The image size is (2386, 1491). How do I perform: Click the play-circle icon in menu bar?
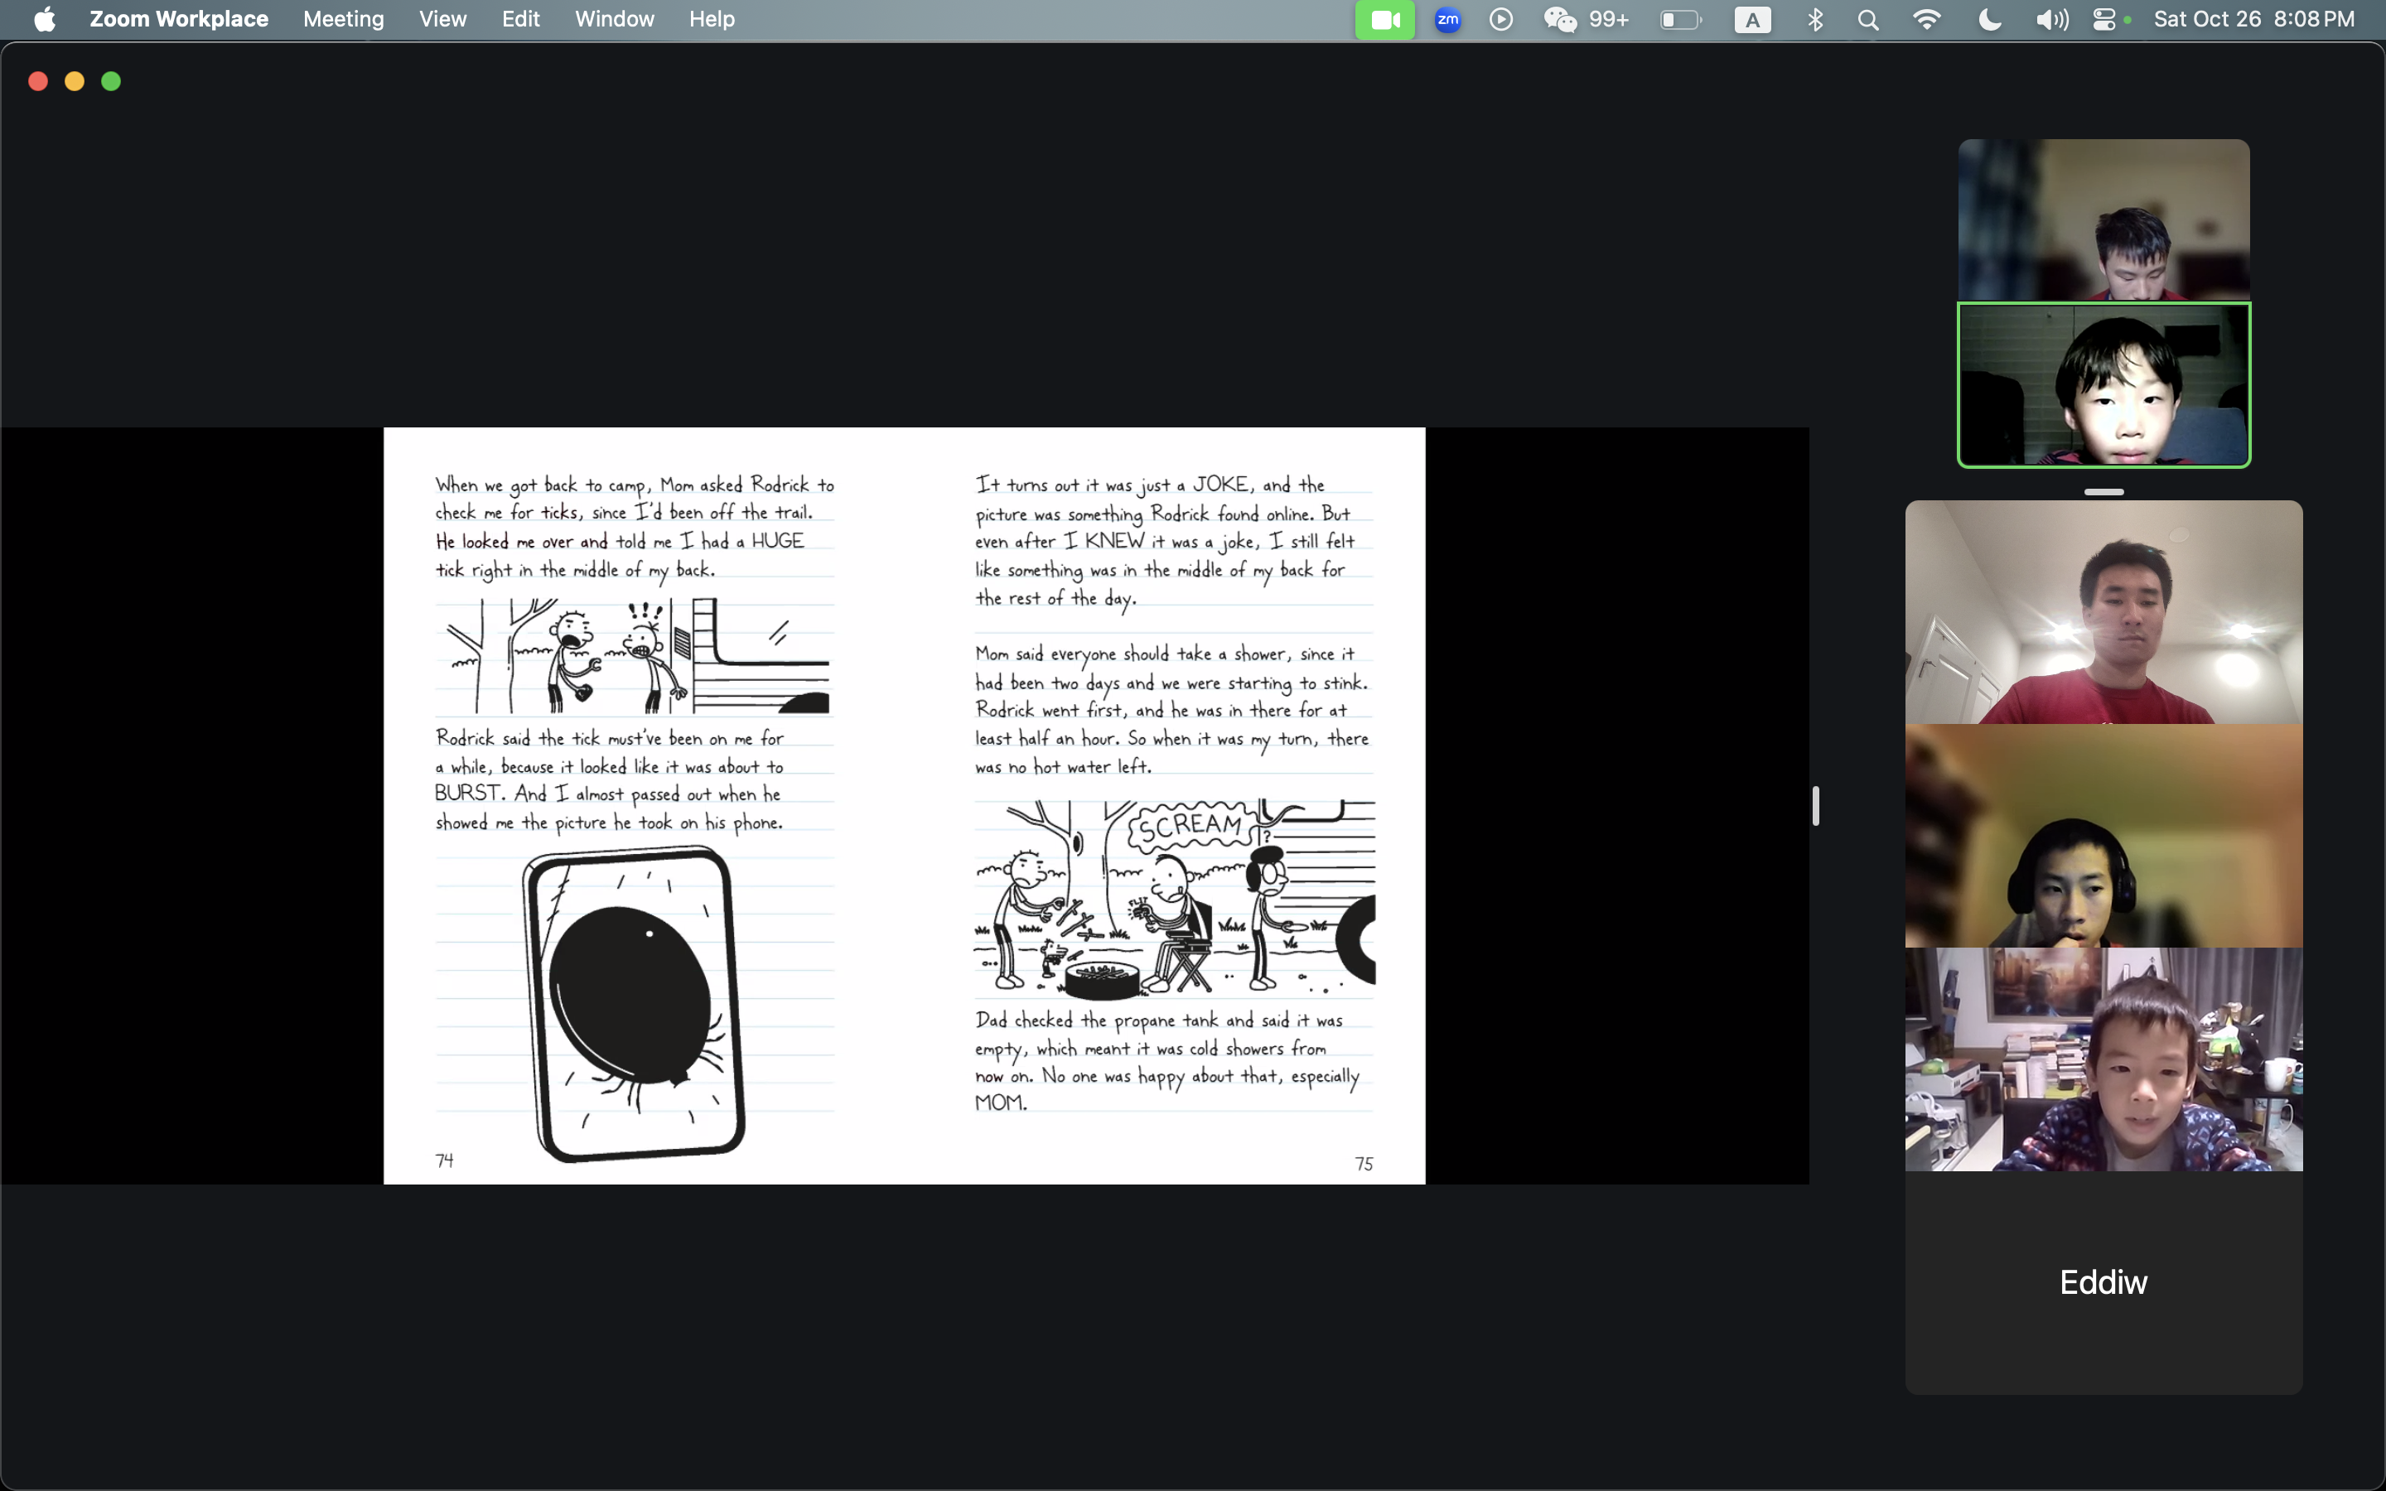[1500, 20]
